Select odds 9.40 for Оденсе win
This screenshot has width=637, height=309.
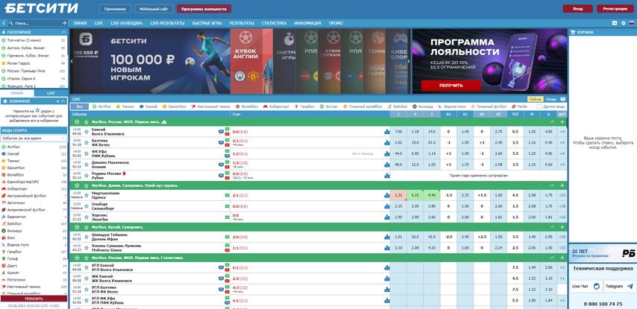(x=431, y=196)
